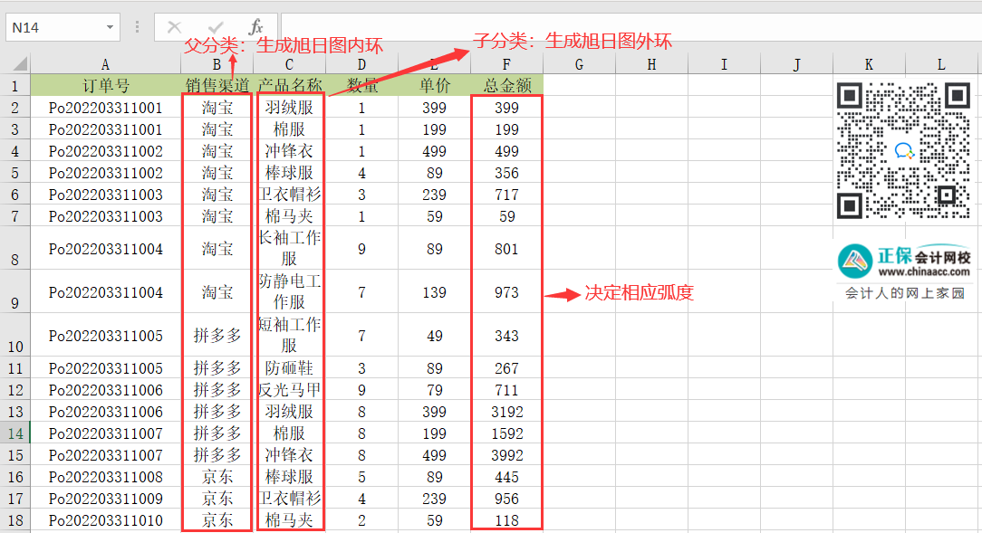Click cell Po202203311010

pyautogui.click(x=105, y=519)
